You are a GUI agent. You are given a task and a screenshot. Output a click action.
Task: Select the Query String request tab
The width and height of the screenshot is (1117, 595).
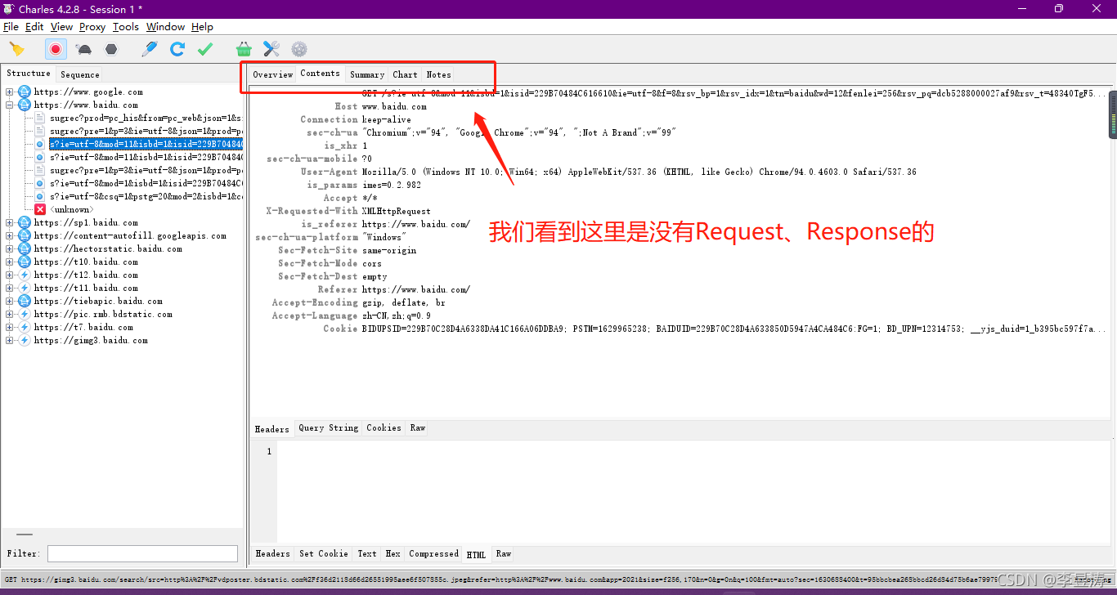point(328,428)
